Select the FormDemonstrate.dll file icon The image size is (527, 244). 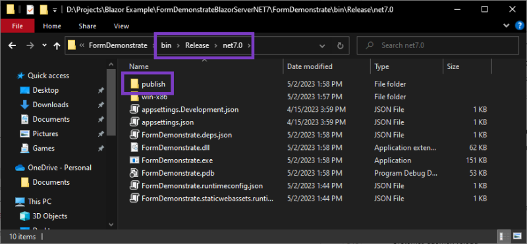point(134,147)
